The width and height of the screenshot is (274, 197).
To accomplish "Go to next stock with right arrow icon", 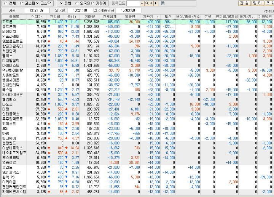I will point(156,3).
